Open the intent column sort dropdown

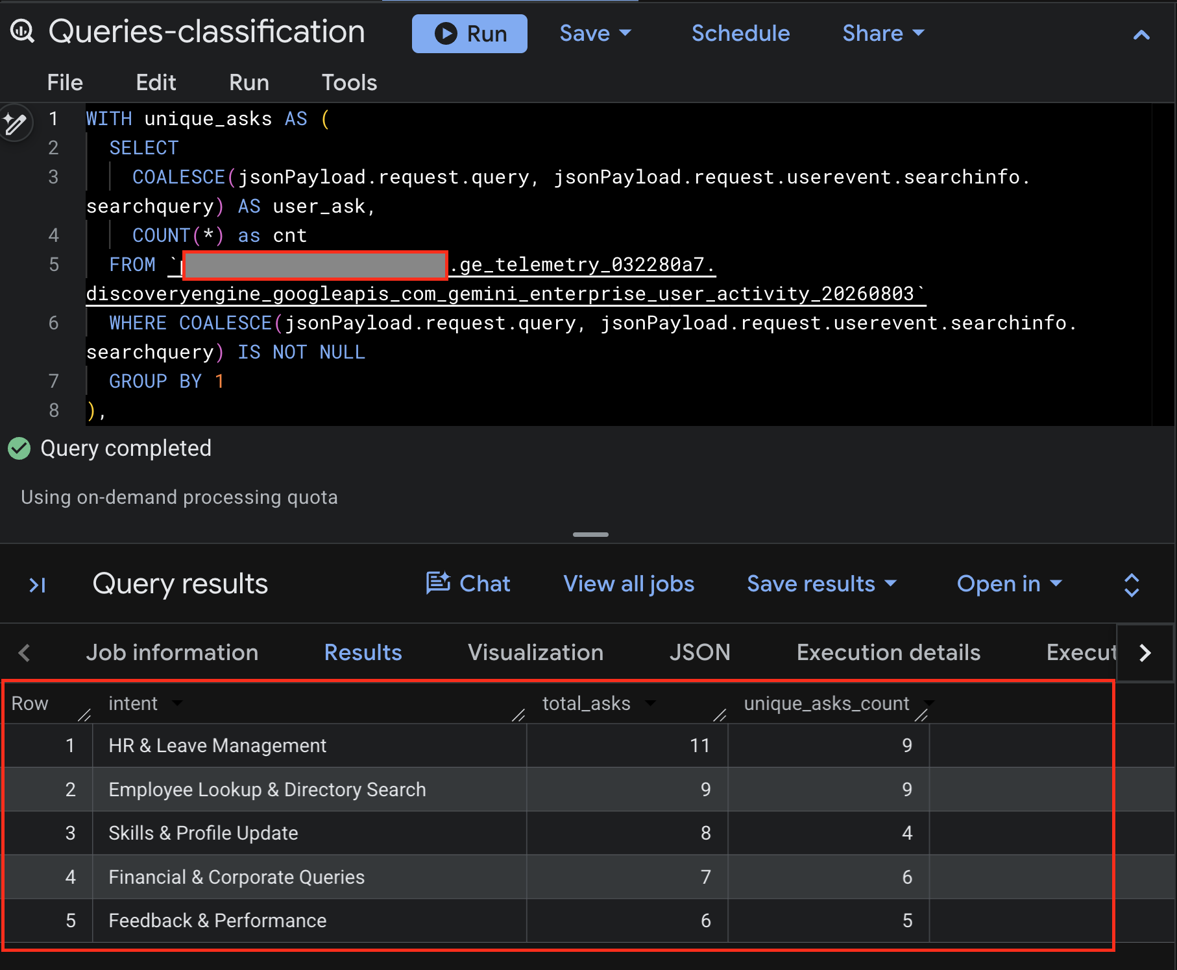[x=177, y=703]
